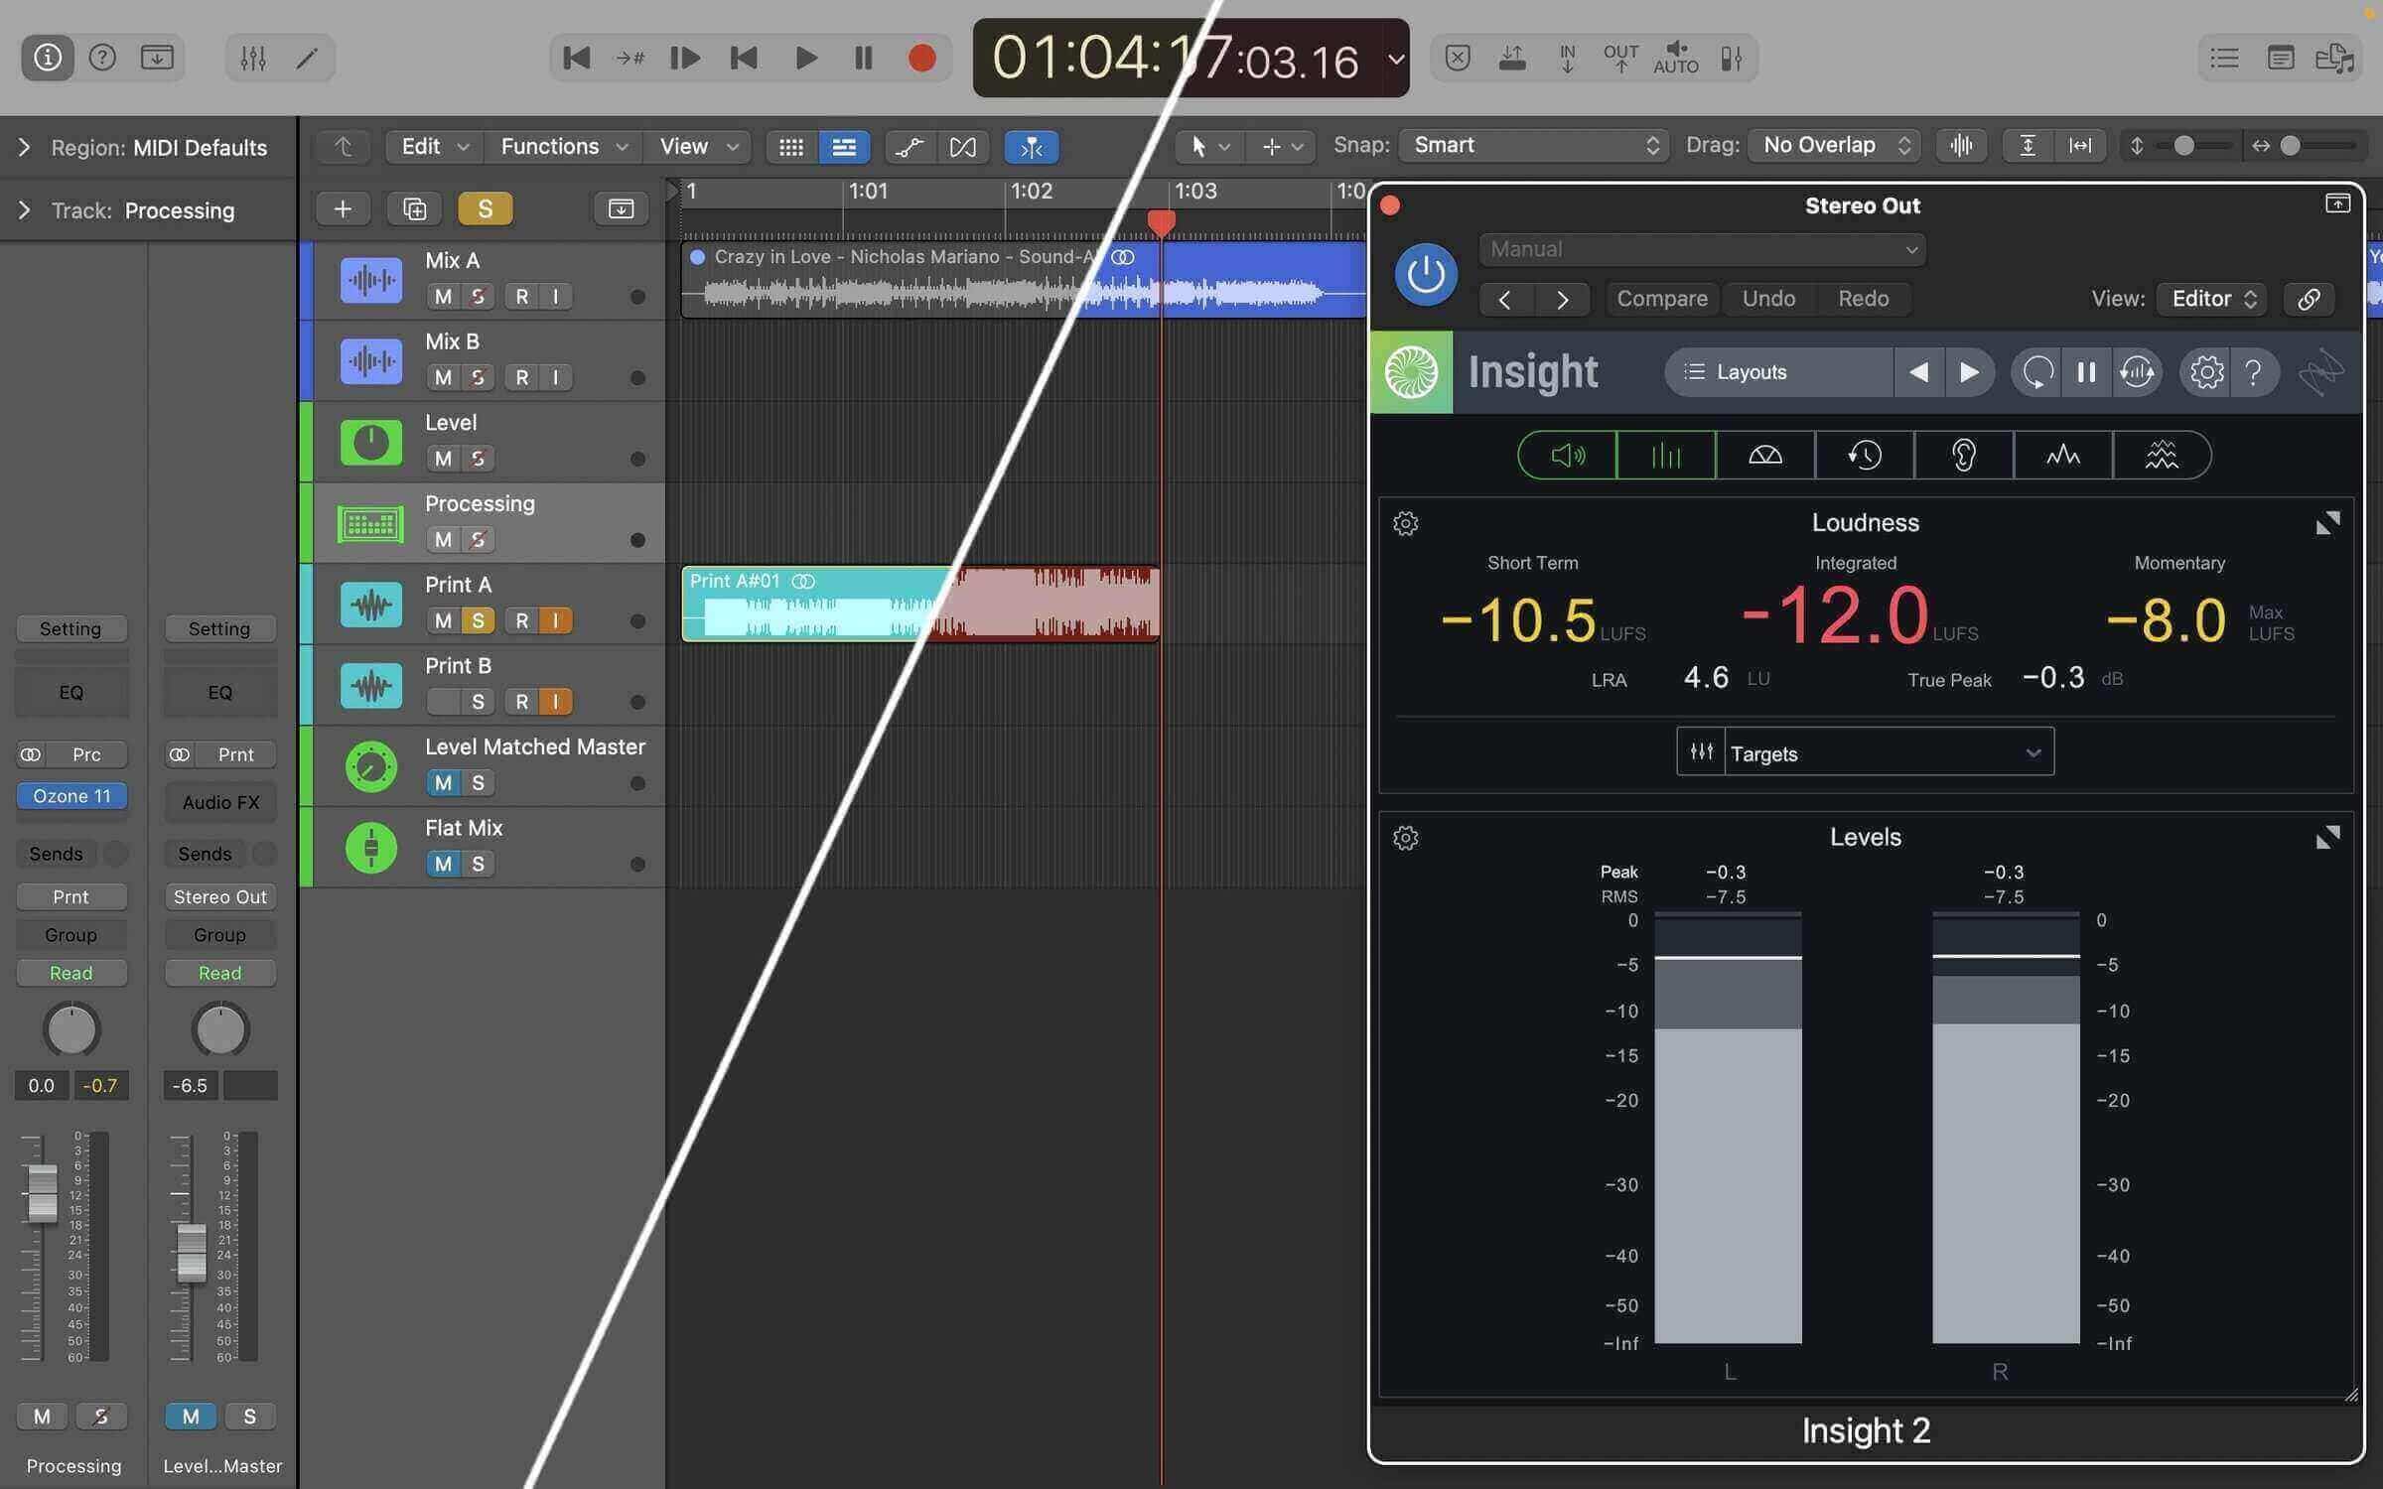Screen dimensions: 2383x1489
Task: Click the EQ slot on Processing strip
Action: pos(71,693)
